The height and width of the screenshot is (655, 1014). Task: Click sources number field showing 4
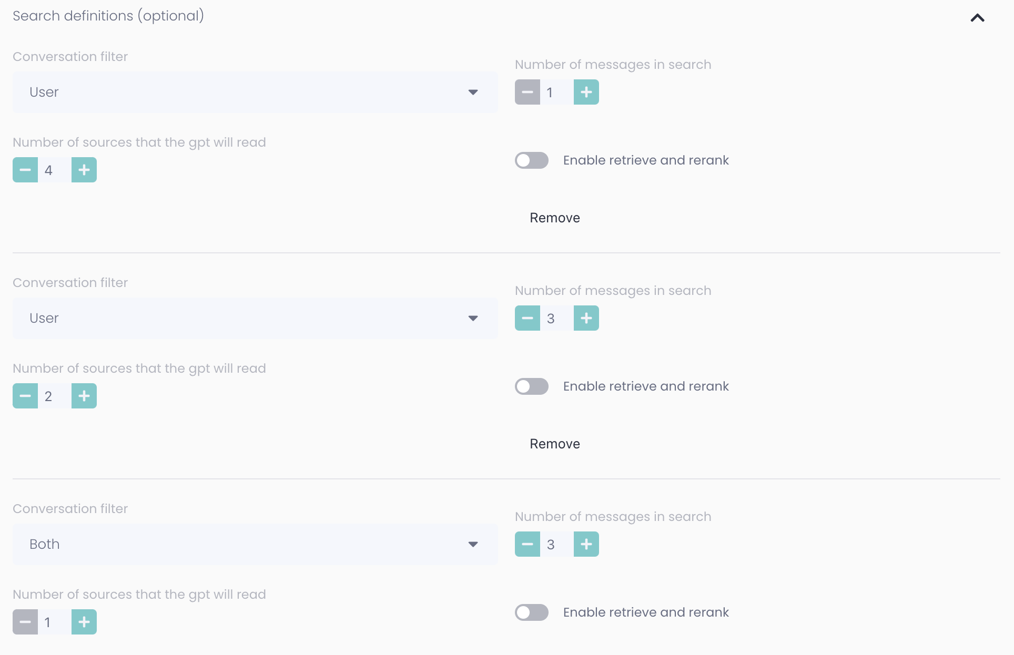coord(55,170)
